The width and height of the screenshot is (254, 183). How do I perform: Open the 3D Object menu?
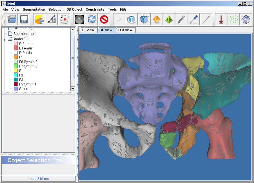(75, 10)
